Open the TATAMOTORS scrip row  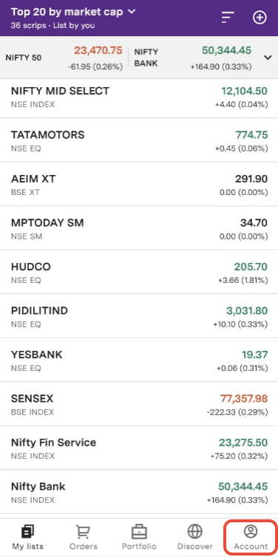[139, 140]
